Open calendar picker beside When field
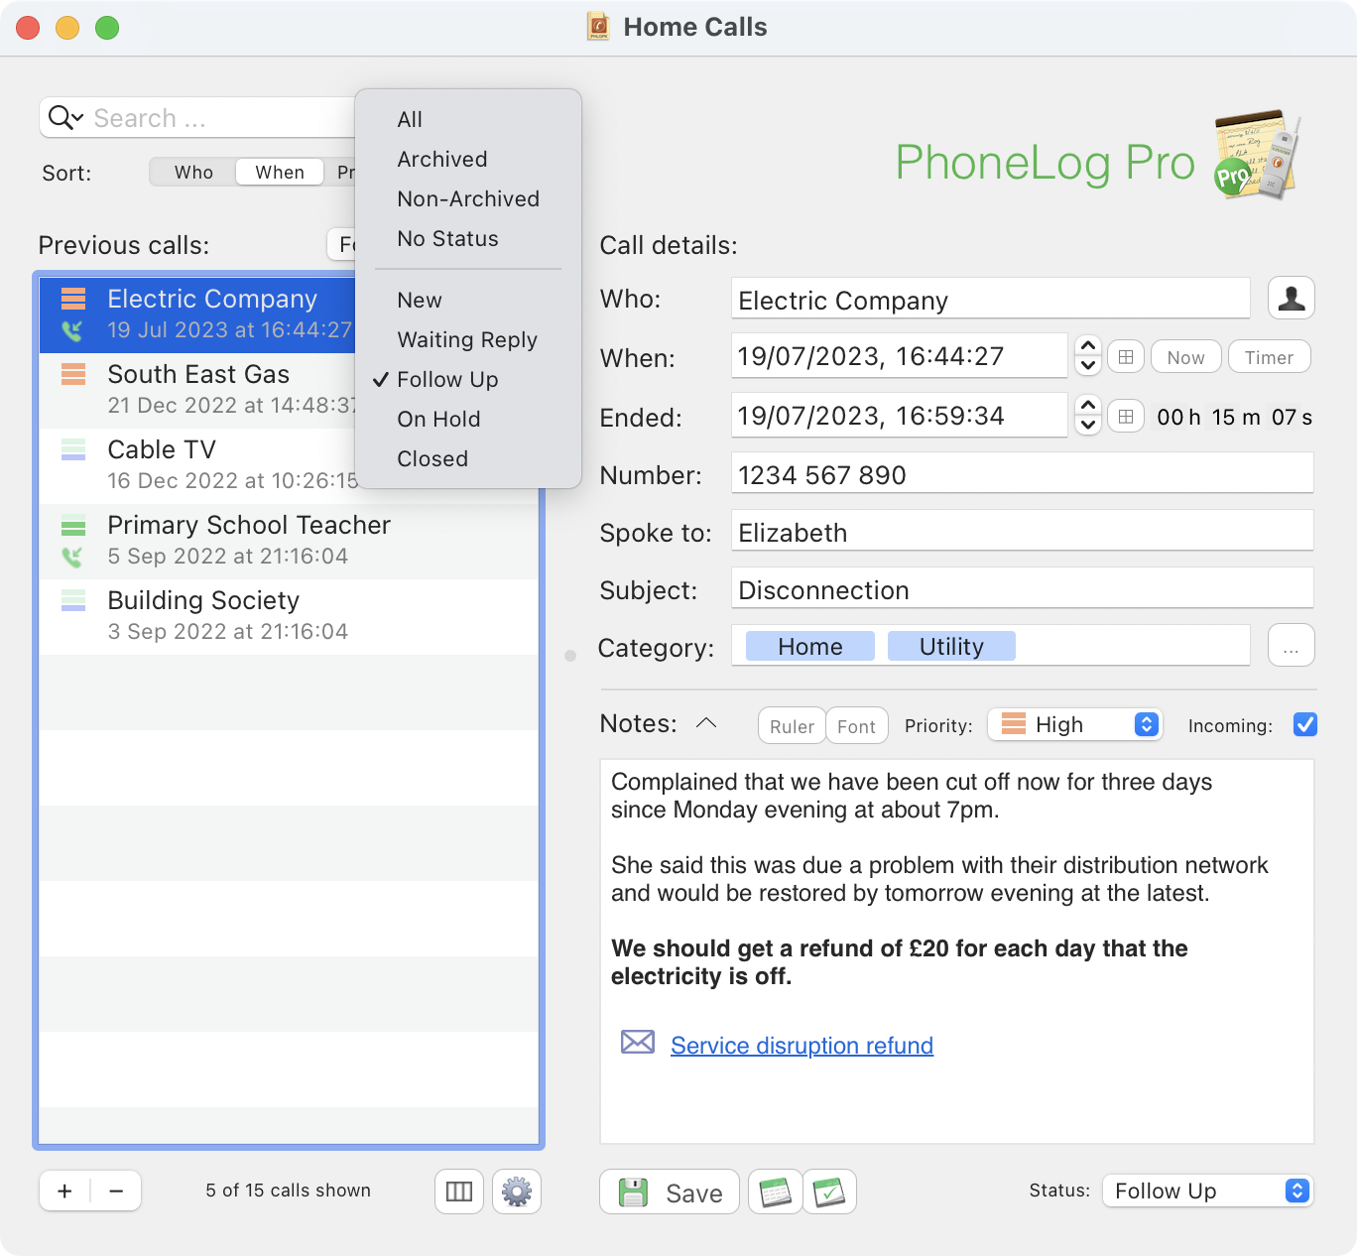 (1126, 357)
